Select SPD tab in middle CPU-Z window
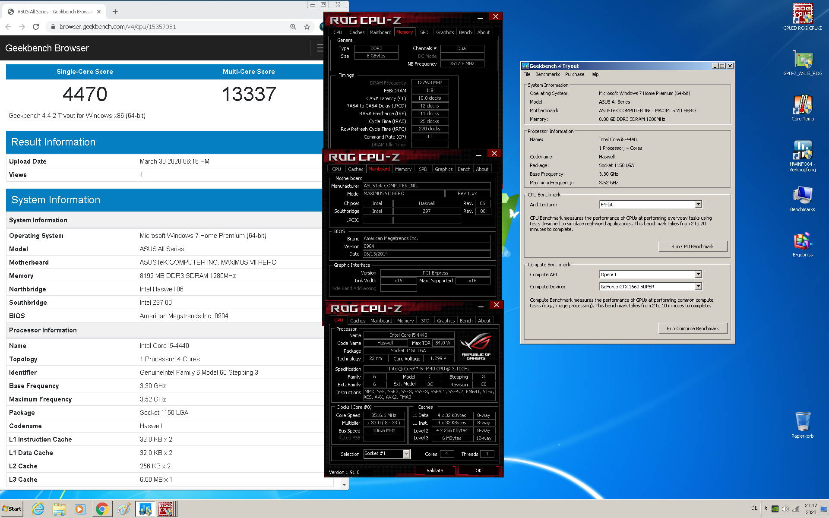The width and height of the screenshot is (829, 518). (423, 169)
